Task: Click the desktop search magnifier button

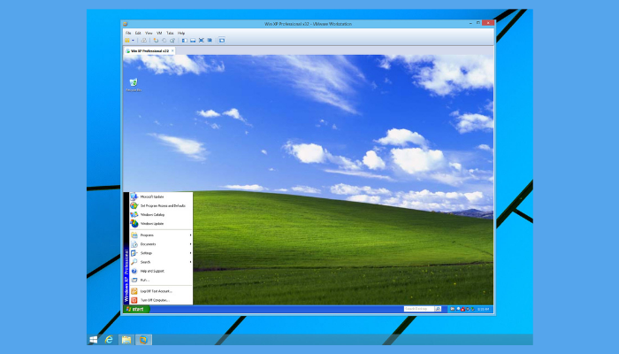Action: tap(438, 309)
